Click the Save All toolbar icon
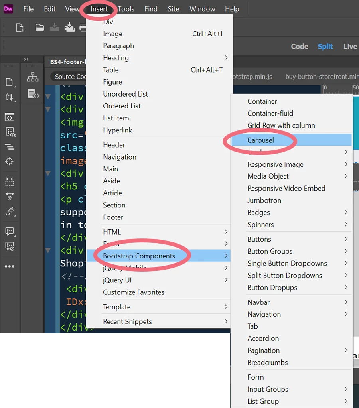 69,27
